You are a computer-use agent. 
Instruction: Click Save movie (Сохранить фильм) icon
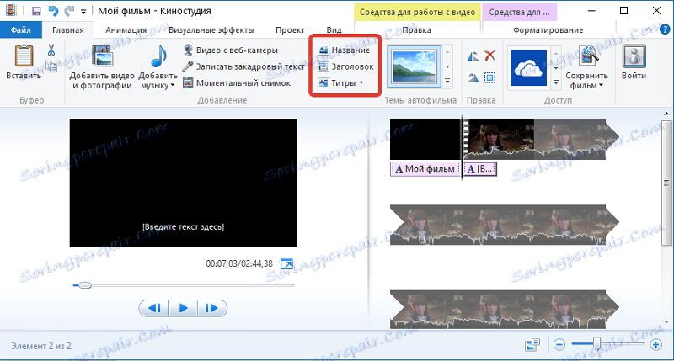tap(586, 56)
